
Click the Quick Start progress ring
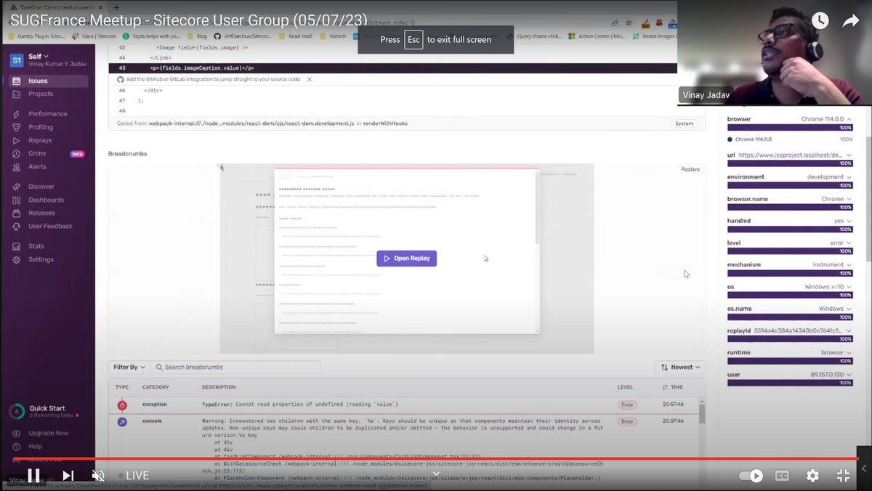click(17, 411)
